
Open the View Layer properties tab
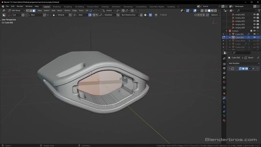tap(224, 73)
